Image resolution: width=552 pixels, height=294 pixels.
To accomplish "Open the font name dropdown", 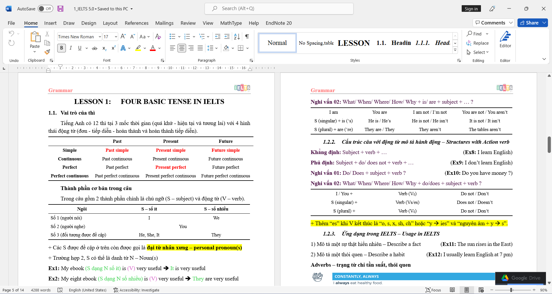I will [100, 37].
